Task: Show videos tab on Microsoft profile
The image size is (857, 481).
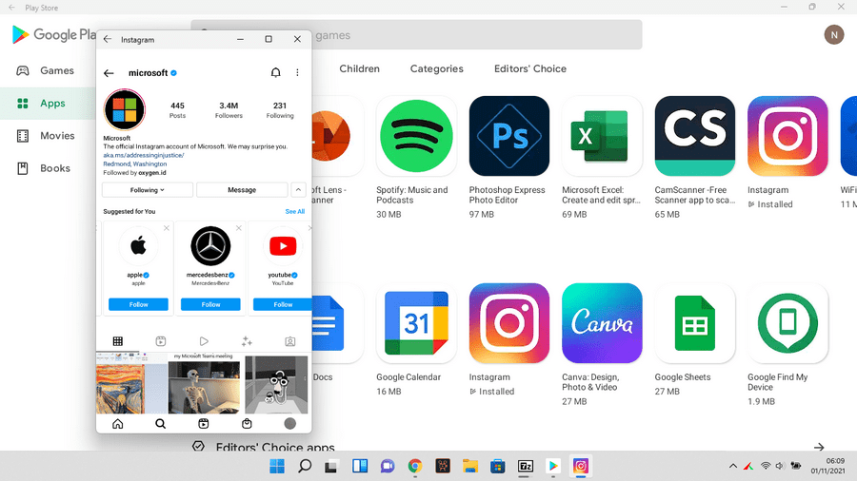Action: [x=204, y=341]
